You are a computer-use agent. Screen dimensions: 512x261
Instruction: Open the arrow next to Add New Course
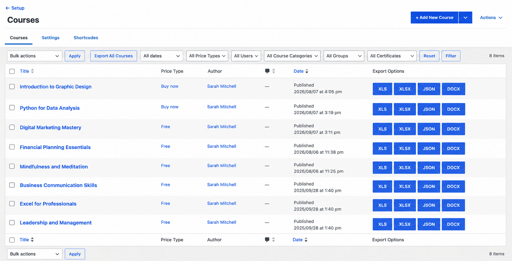tap(465, 18)
